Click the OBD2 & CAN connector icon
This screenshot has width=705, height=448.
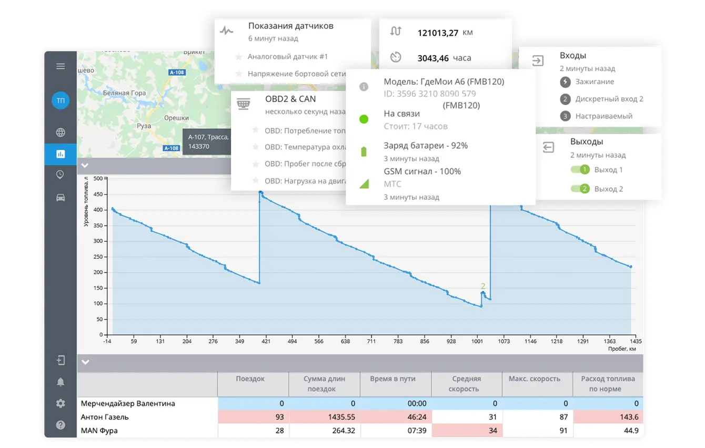[244, 104]
